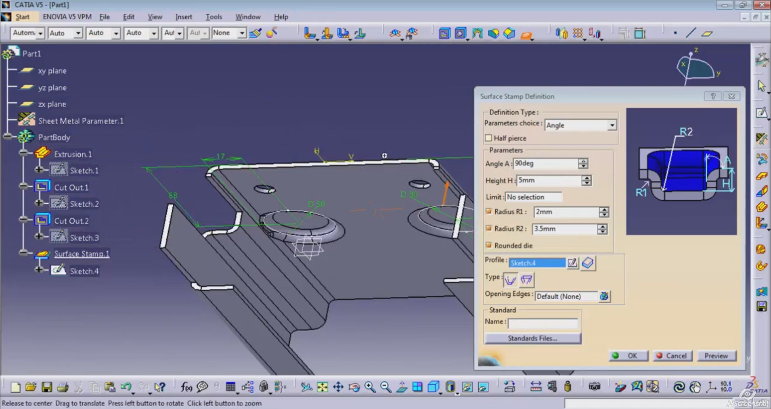Screen dimensions: 771x409
Task: Click the Limit No selection field
Action: coord(533,197)
